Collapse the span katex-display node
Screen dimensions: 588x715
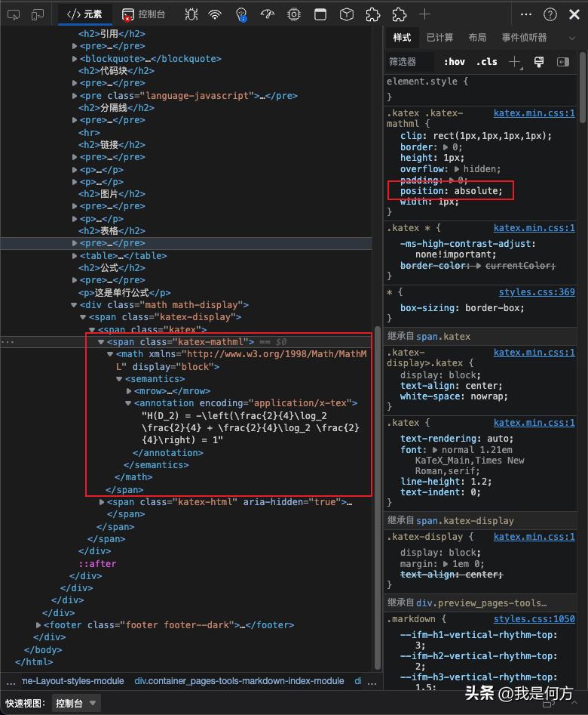[83, 317]
